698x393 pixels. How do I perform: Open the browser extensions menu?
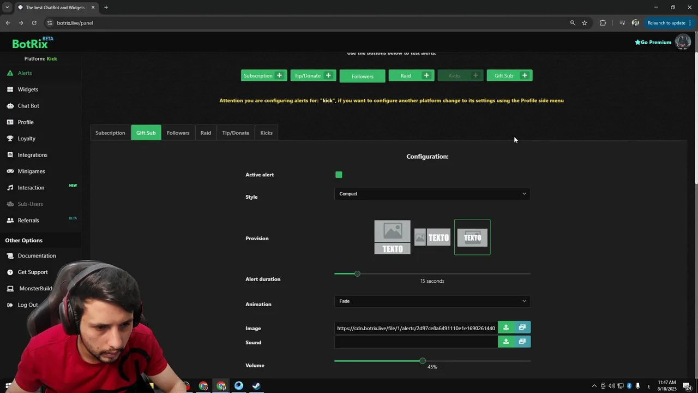(603, 23)
